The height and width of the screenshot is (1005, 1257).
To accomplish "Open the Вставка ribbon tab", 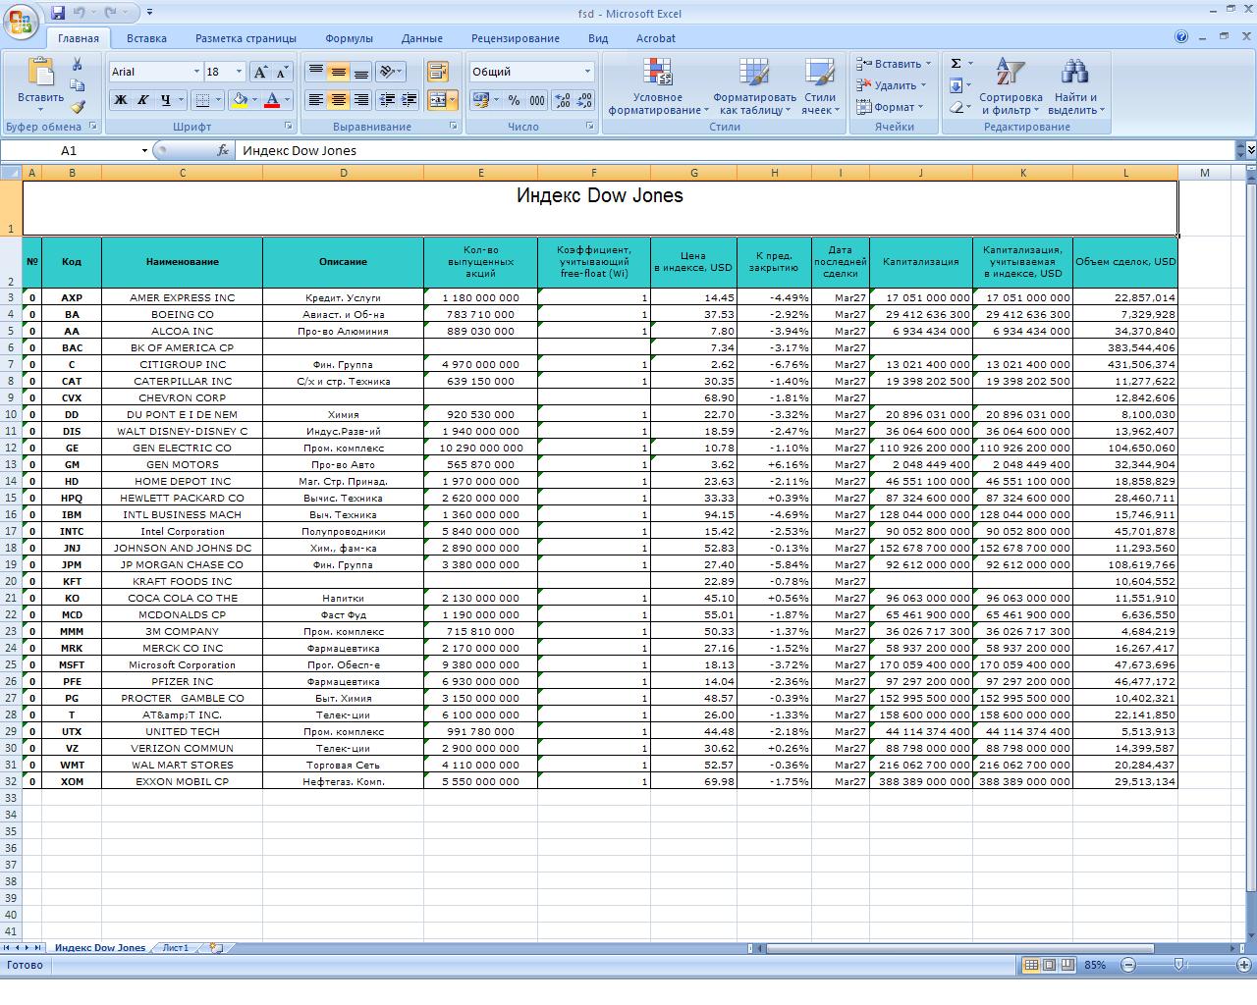I will coord(146,38).
